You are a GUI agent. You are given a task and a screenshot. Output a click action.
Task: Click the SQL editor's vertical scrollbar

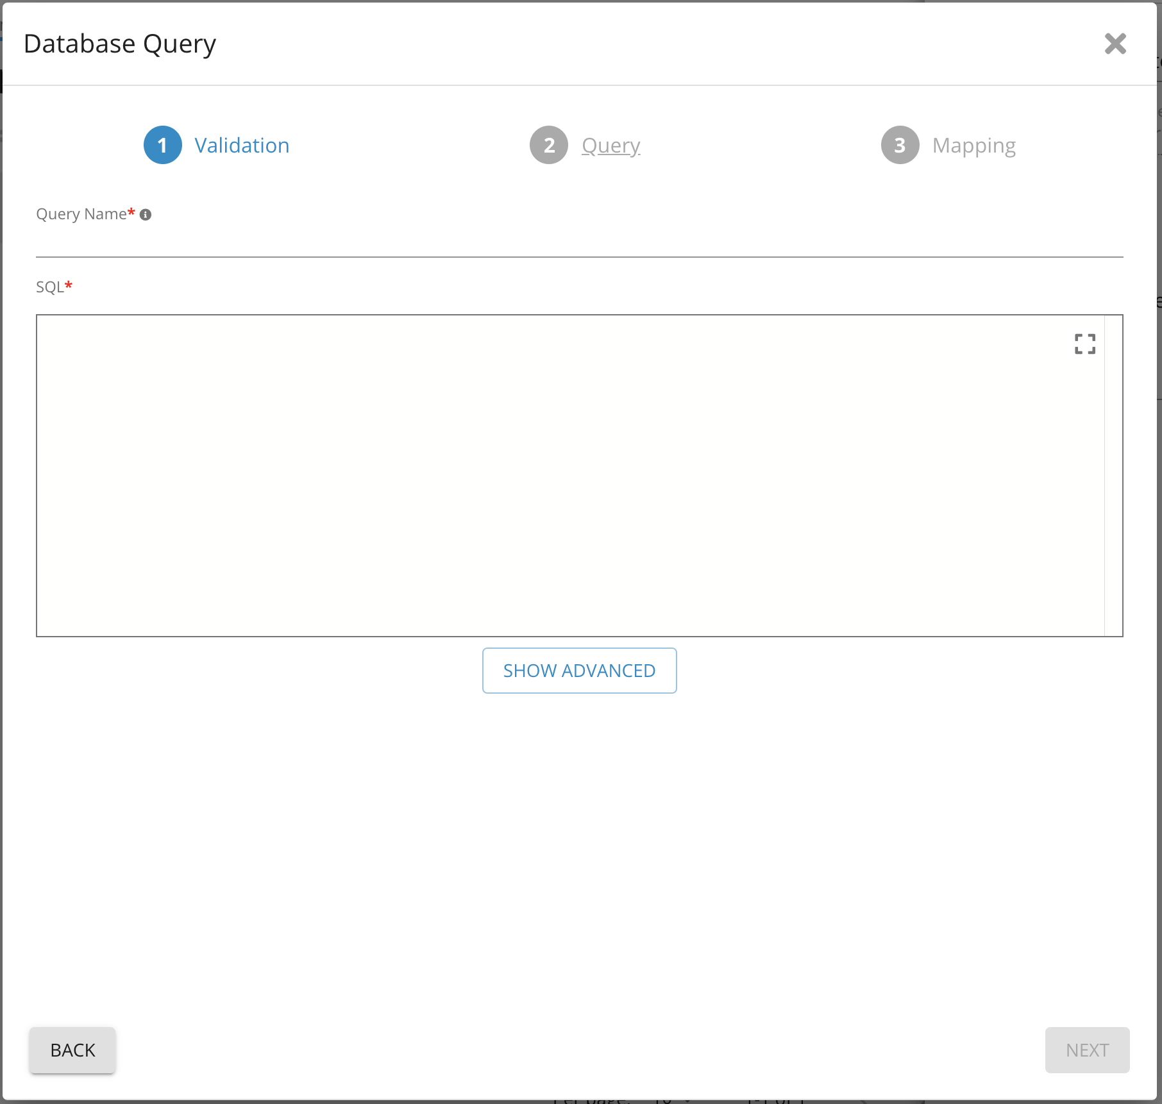pyautogui.click(x=1113, y=474)
